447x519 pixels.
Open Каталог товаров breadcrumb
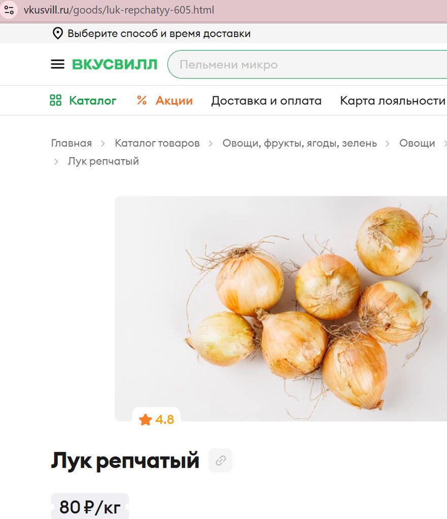(157, 143)
